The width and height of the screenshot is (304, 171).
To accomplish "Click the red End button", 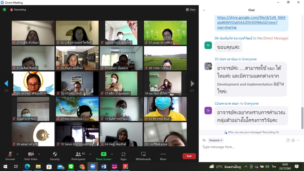I will (x=189, y=156).
